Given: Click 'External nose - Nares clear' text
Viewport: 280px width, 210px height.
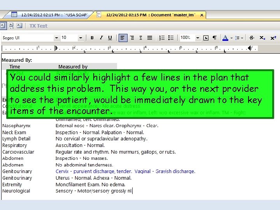Looking at the screenshot, I should tap(85, 126).
